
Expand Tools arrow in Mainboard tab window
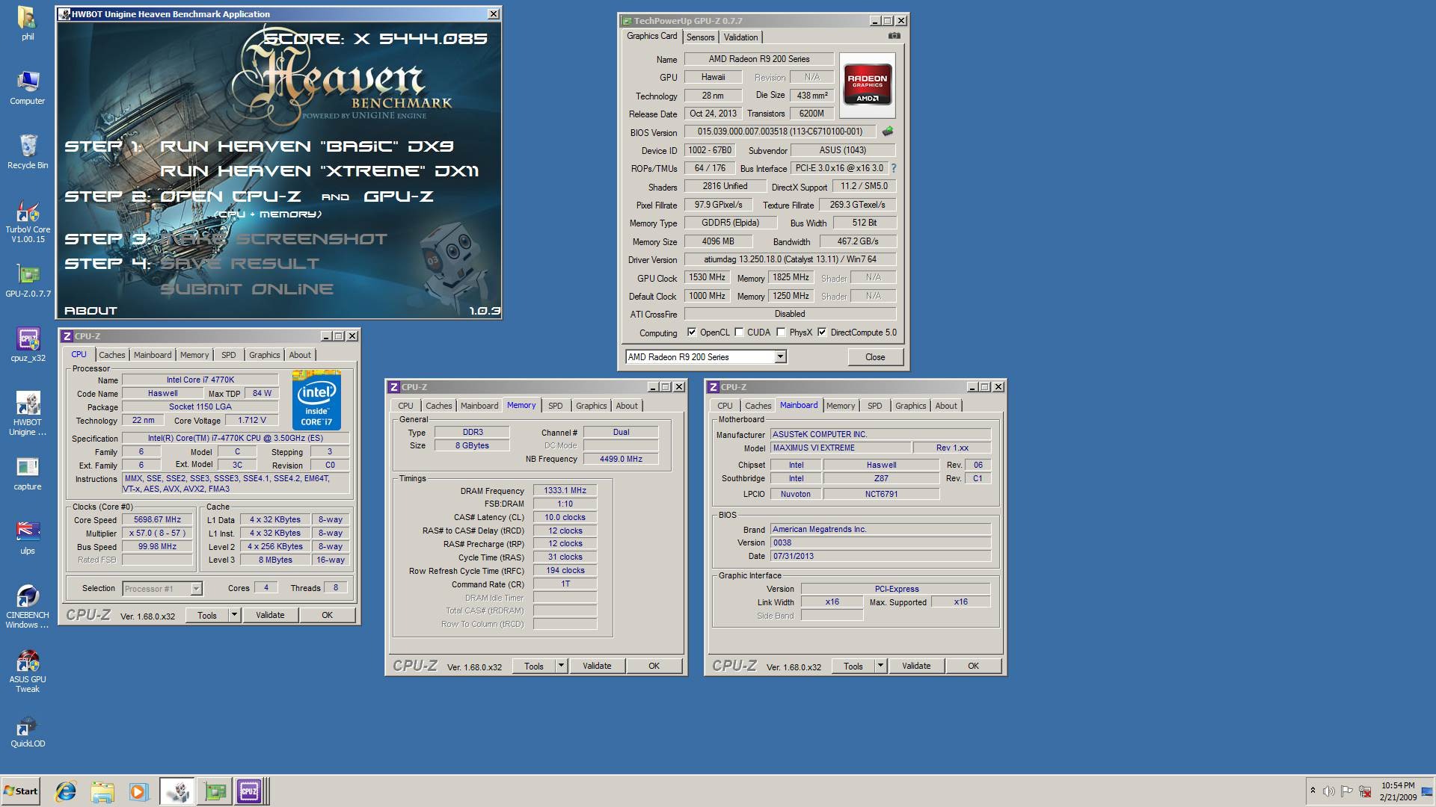tap(880, 666)
